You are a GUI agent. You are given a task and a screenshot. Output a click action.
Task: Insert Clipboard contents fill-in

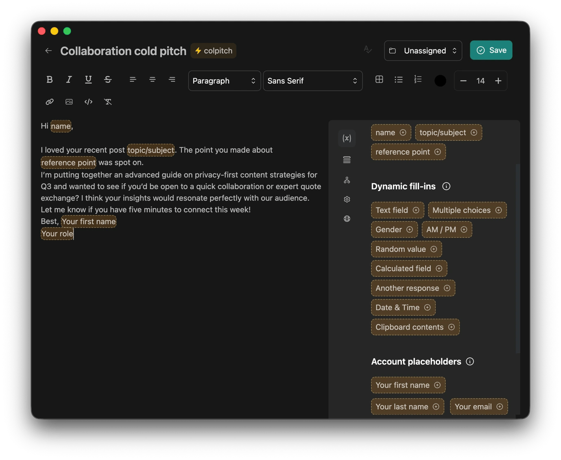click(x=415, y=327)
